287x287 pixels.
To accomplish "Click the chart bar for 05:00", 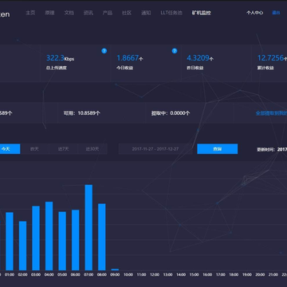I will (62, 241).
